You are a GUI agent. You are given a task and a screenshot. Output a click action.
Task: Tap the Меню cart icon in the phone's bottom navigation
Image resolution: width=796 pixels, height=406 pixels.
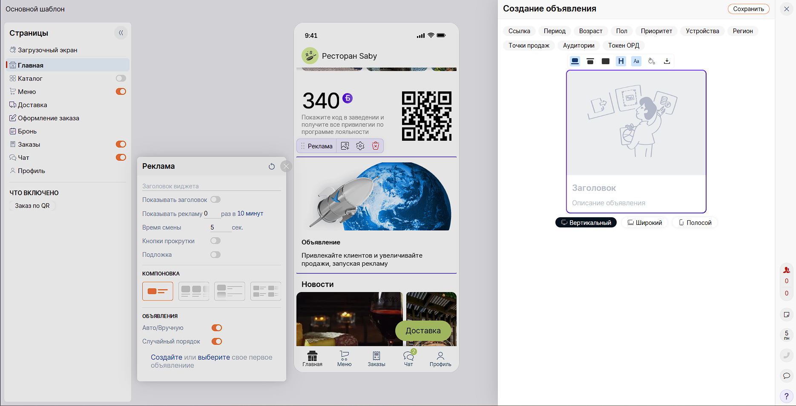coord(344,359)
